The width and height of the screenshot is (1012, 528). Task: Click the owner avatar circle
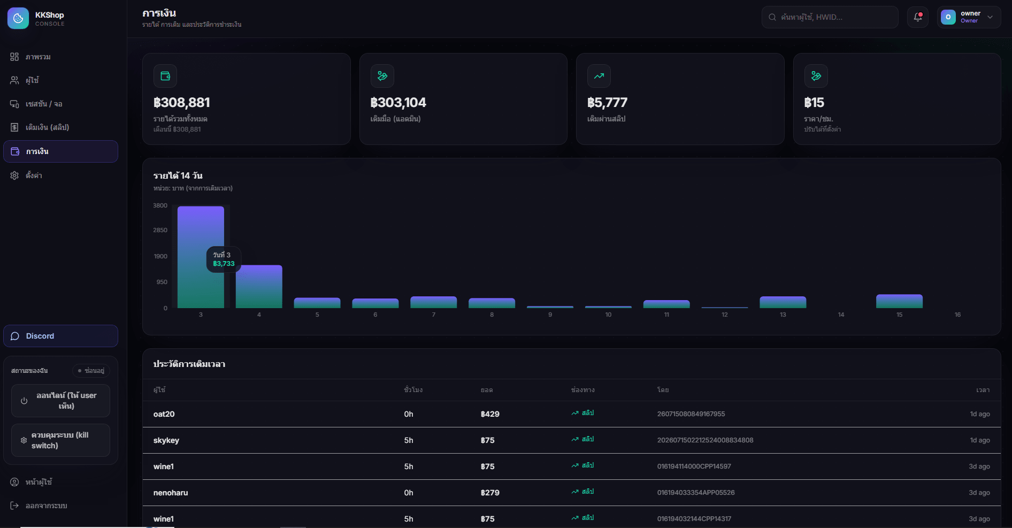(x=948, y=17)
